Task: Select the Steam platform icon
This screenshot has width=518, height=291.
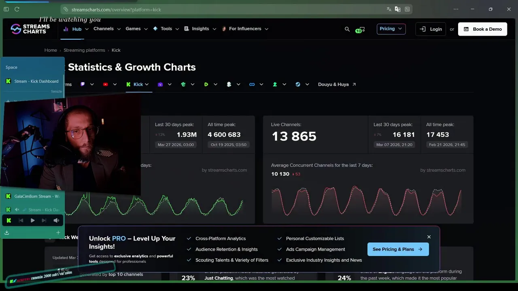Action: tap(298, 84)
